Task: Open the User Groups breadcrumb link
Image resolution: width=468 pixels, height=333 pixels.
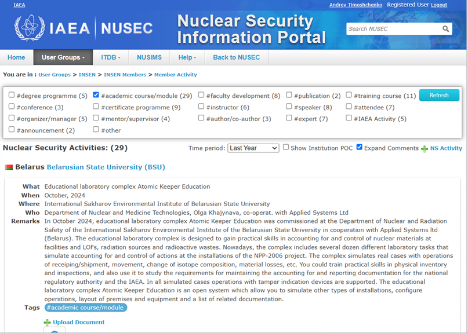Action: click(55, 75)
